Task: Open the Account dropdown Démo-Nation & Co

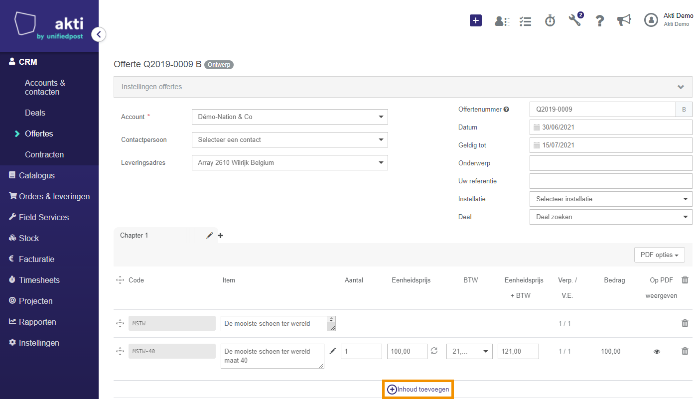Action: [289, 117]
